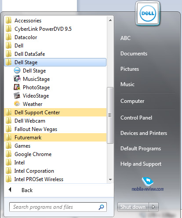Click the search magnifier icon
This screenshot has width=182, height=218.
click(101, 207)
